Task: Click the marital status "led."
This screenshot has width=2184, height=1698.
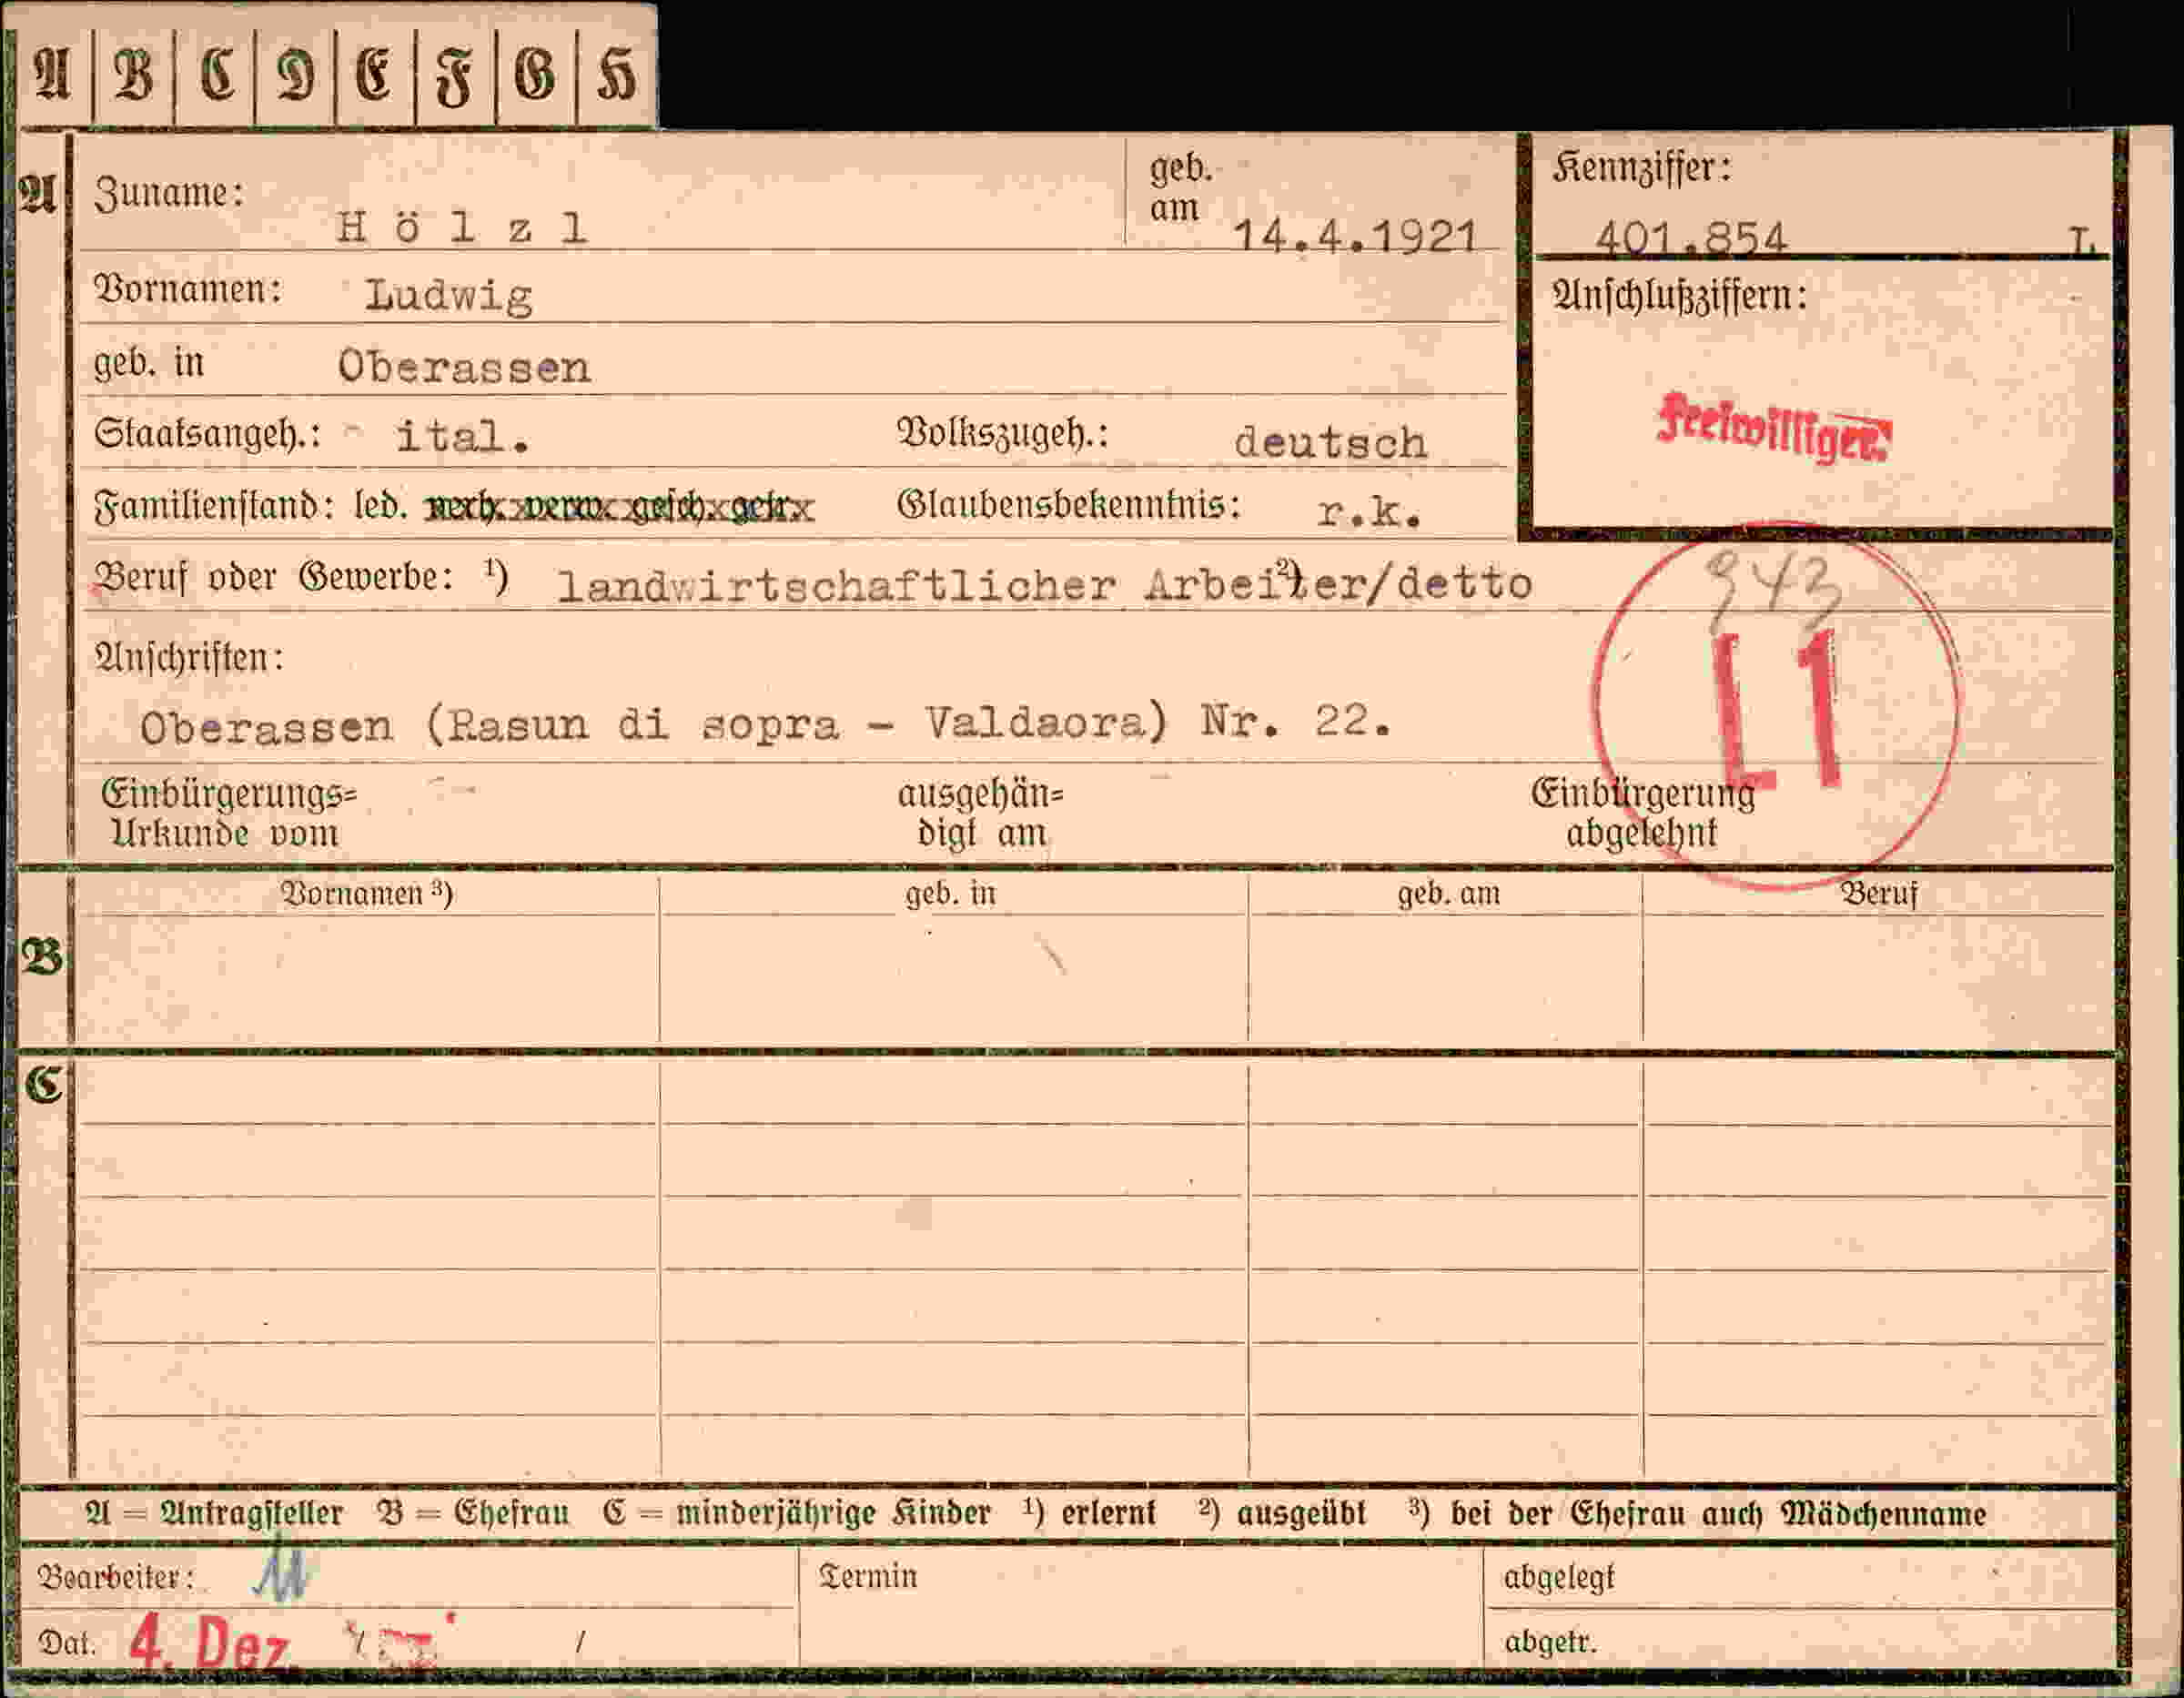Action: coord(381,506)
